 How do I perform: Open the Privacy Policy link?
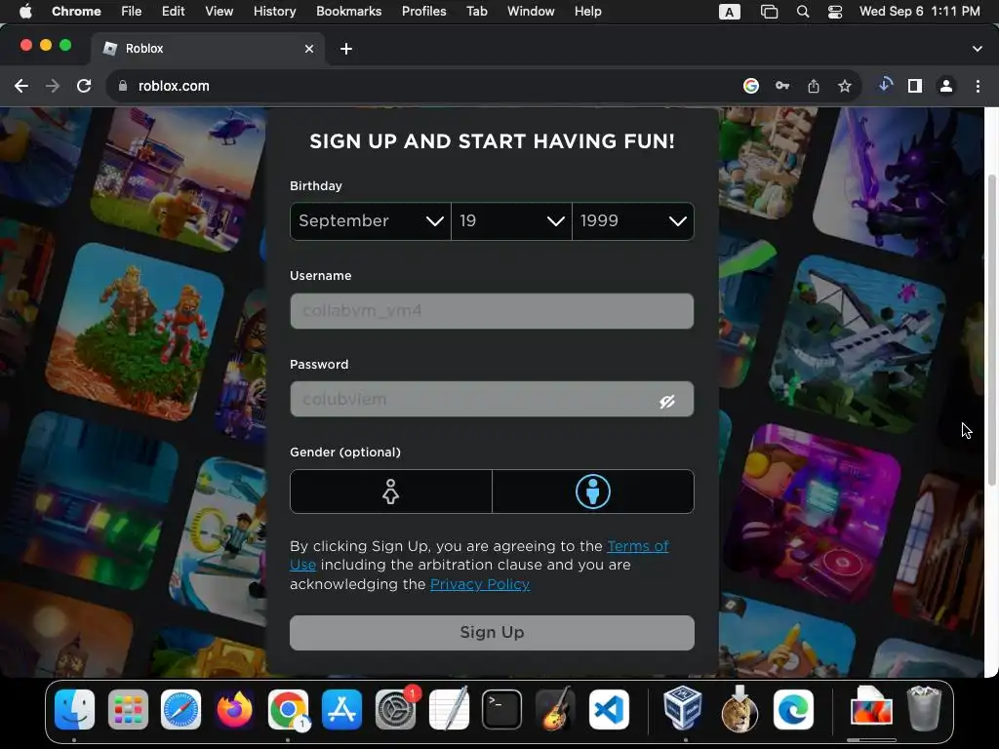[x=480, y=585]
